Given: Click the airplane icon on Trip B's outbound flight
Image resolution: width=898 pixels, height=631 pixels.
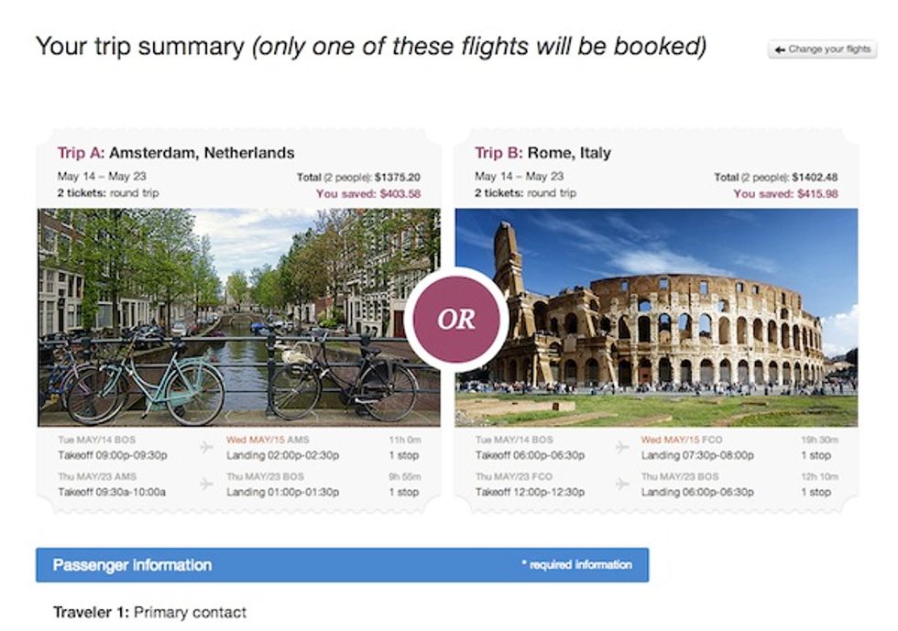Looking at the screenshot, I should tap(621, 444).
